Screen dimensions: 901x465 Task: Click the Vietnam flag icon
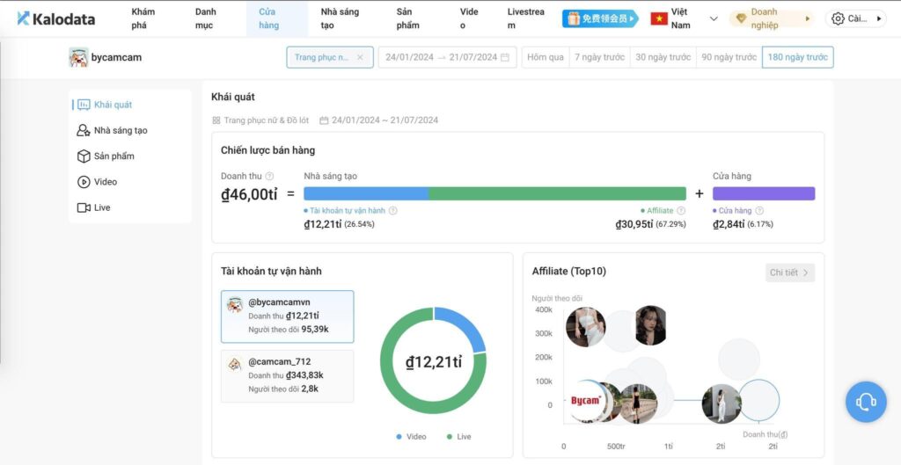[659, 18]
